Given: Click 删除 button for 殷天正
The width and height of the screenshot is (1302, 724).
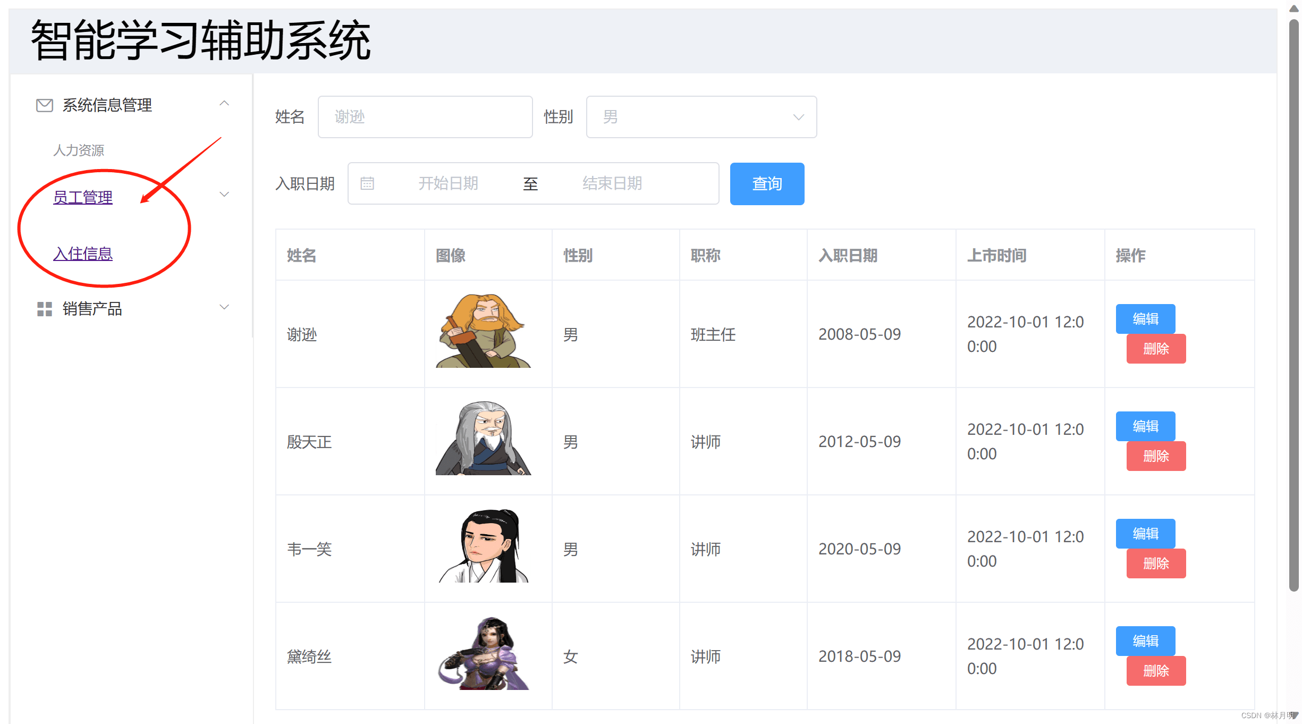Looking at the screenshot, I should [1156, 456].
